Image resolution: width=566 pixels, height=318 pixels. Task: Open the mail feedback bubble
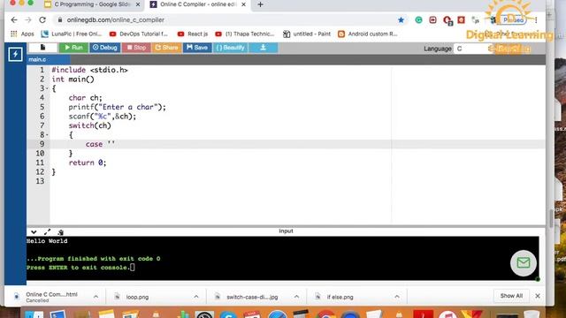coord(523,263)
